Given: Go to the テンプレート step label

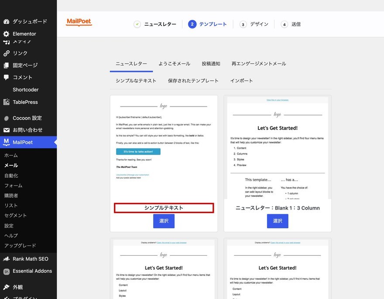Looking at the screenshot, I should tap(213, 24).
